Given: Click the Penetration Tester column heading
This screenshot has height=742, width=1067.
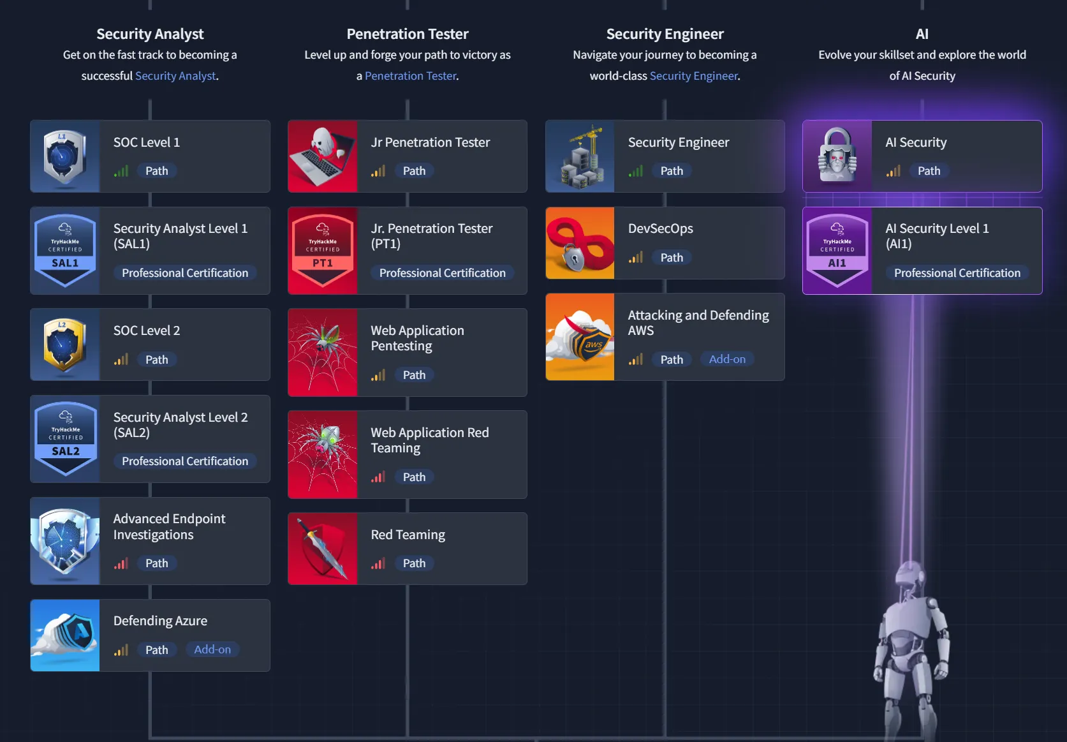Looking at the screenshot, I should pos(408,34).
